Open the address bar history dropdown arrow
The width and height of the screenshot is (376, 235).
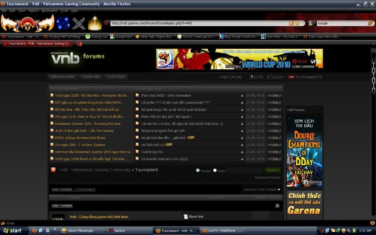303,23
